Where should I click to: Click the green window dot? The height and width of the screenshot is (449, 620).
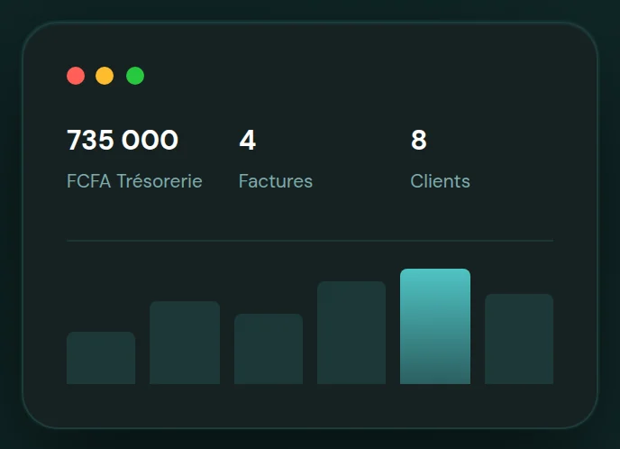click(135, 76)
